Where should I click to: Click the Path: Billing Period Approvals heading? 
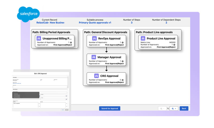tap(51, 32)
